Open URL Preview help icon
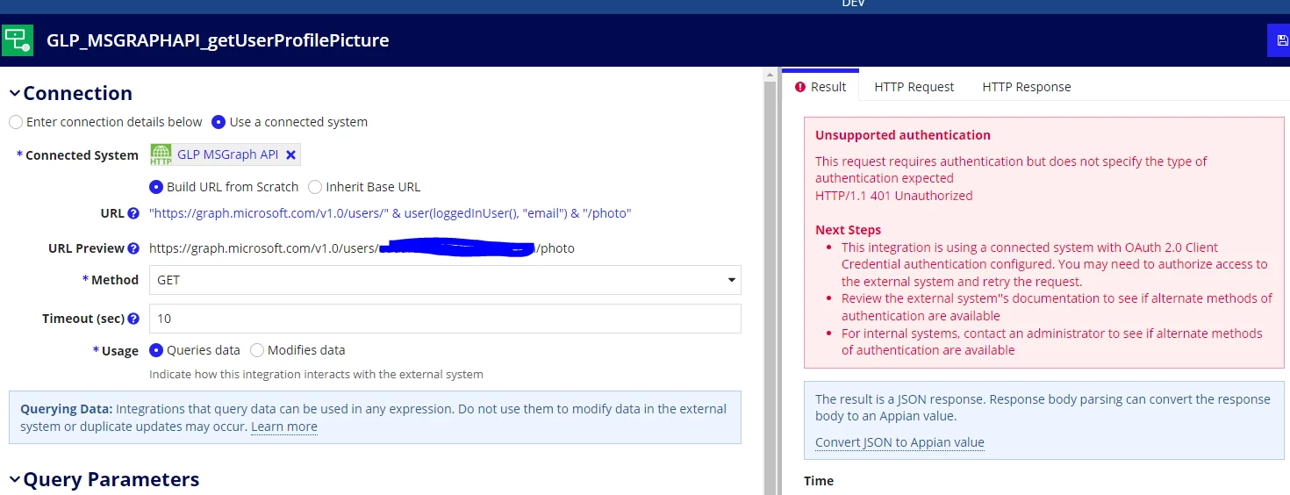This screenshot has width=1290, height=495. (133, 248)
